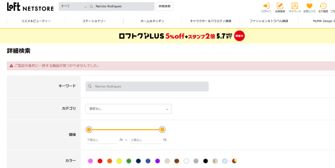Select the gold and silver color swatch
Viewport: 335px width, 168px height.
click(x=215, y=161)
